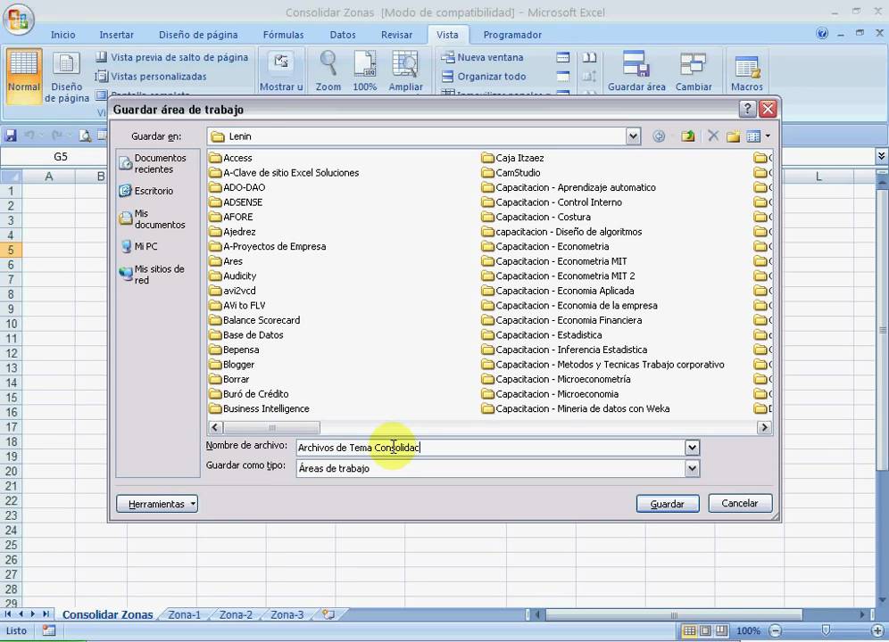Screen dimensions: 889x642
Task: Select Normal view button in status bar
Action: (689, 630)
